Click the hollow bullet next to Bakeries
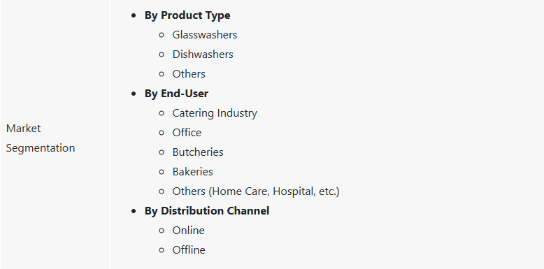 (162, 172)
